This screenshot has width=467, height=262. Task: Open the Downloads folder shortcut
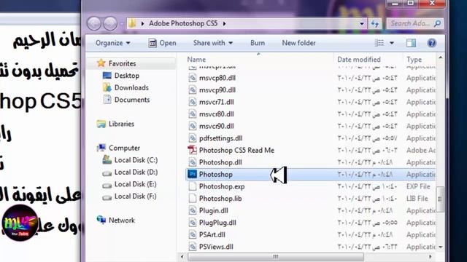coord(131,87)
